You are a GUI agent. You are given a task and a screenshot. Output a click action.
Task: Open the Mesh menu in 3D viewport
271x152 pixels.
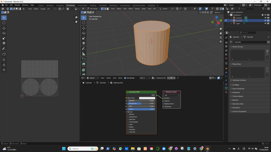(x=130, y=9)
